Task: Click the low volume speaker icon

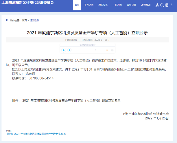Action: pyautogui.click(x=95, y=50)
